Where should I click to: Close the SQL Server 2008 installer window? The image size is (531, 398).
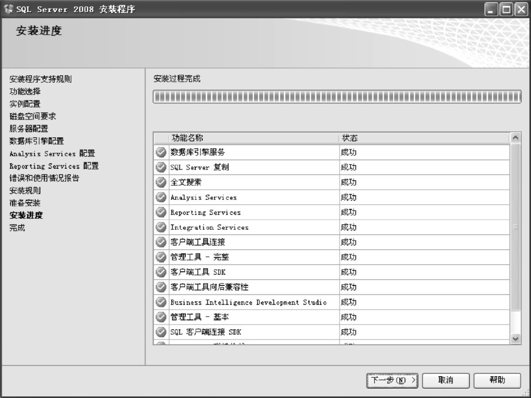click(522, 9)
